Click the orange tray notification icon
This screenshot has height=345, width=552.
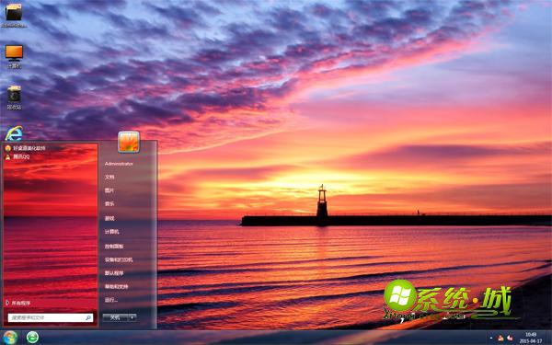click(500, 338)
